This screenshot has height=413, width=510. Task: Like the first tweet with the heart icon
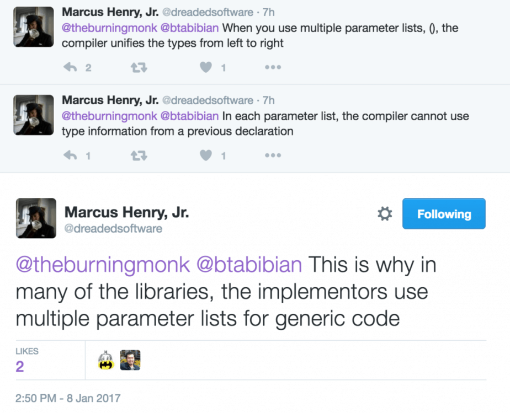206,67
